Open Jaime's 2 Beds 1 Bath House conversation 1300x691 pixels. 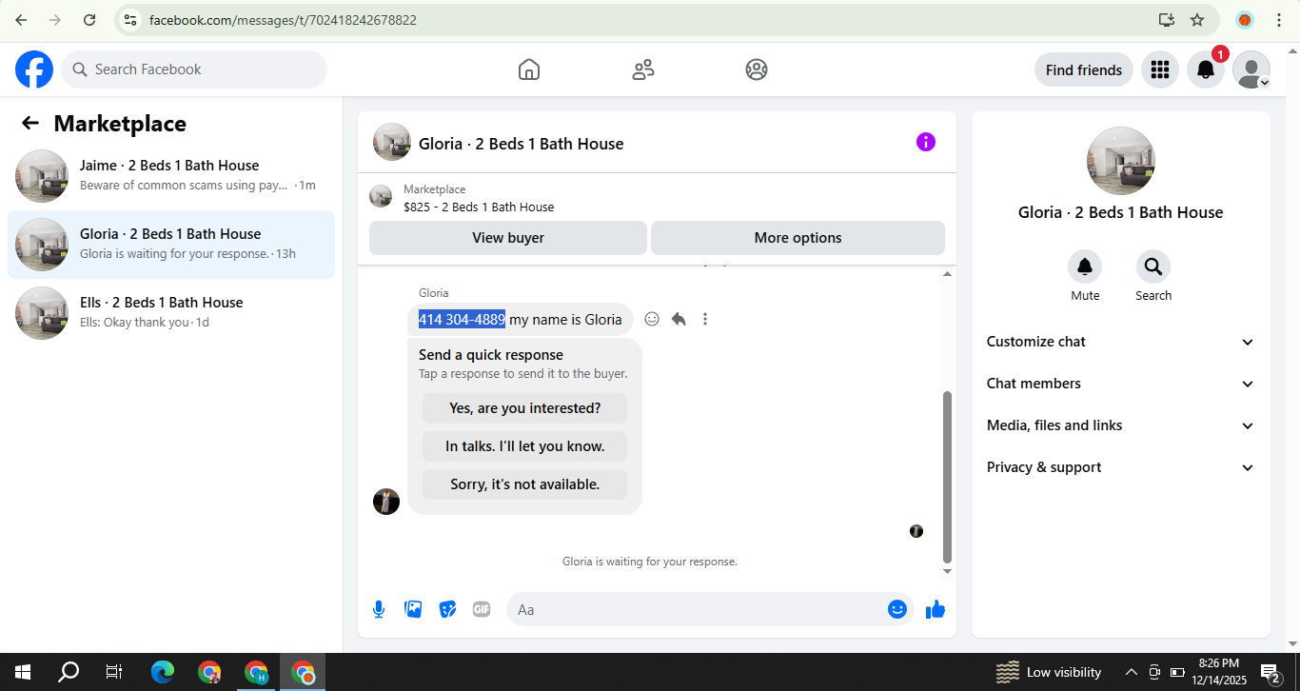click(171, 176)
